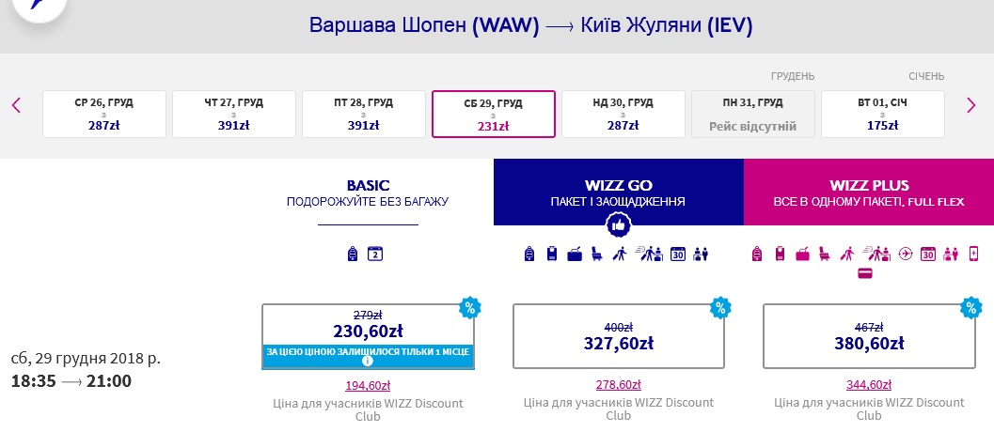Click the credit card icon under WIZZ PLUS

coord(864,273)
